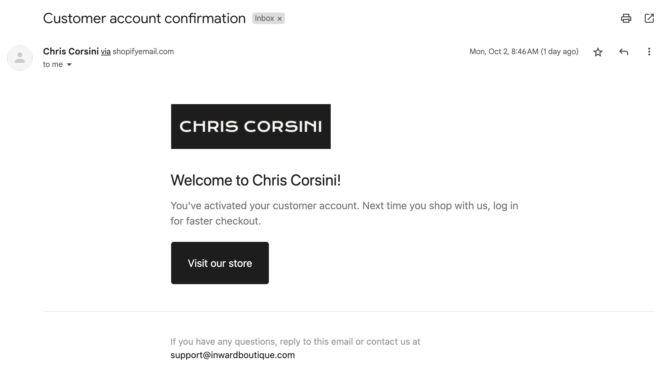The height and width of the screenshot is (378, 664).
Task: Star the Chris Corsini email
Action: pyautogui.click(x=598, y=52)
